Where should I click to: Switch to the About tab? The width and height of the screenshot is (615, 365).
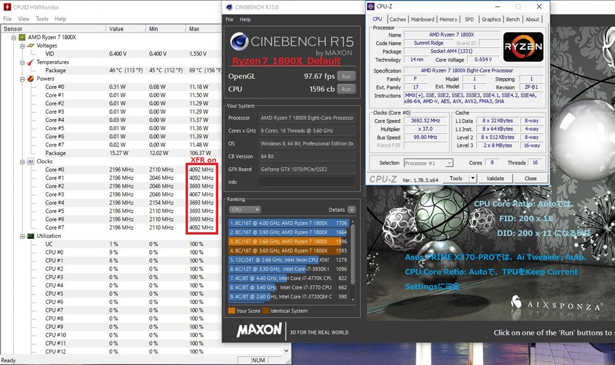click(532, 19)
